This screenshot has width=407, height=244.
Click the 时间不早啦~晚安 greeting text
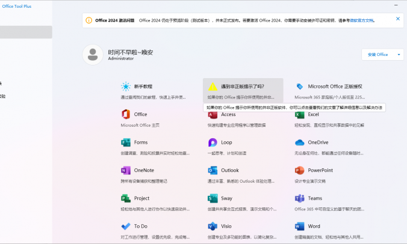131,52
